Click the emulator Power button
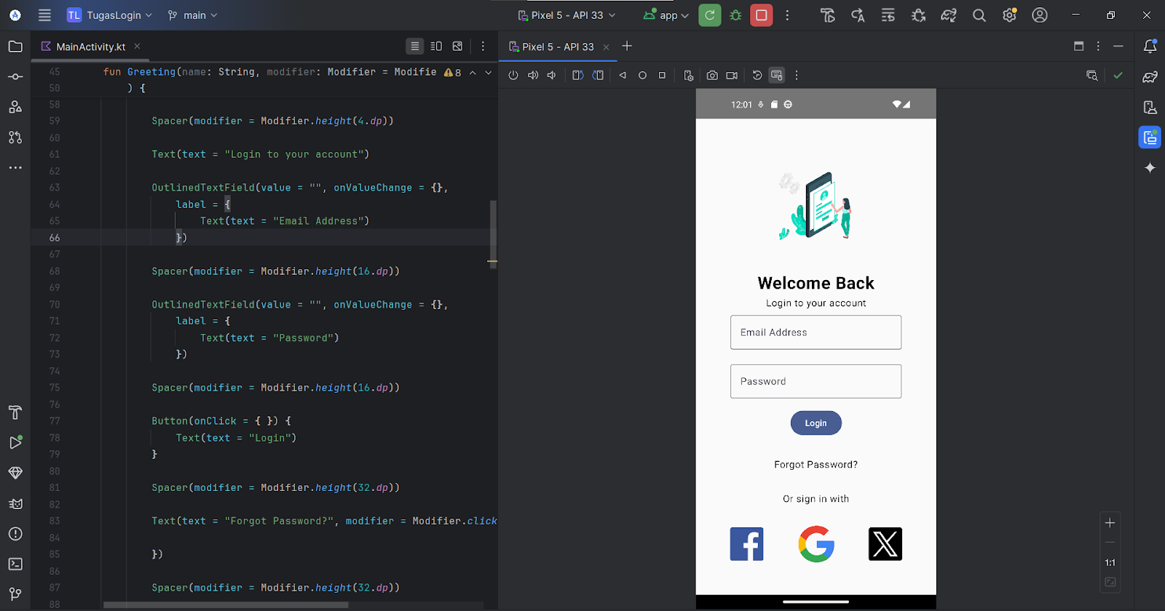This screenshot has width=1165, height=611. click(x=513, y=75)
